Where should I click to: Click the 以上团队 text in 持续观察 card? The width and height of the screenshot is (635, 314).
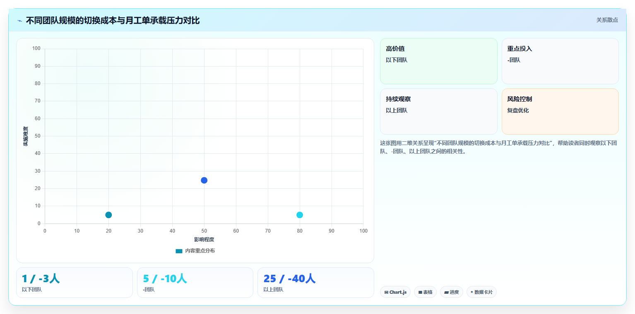coord(397,111)
